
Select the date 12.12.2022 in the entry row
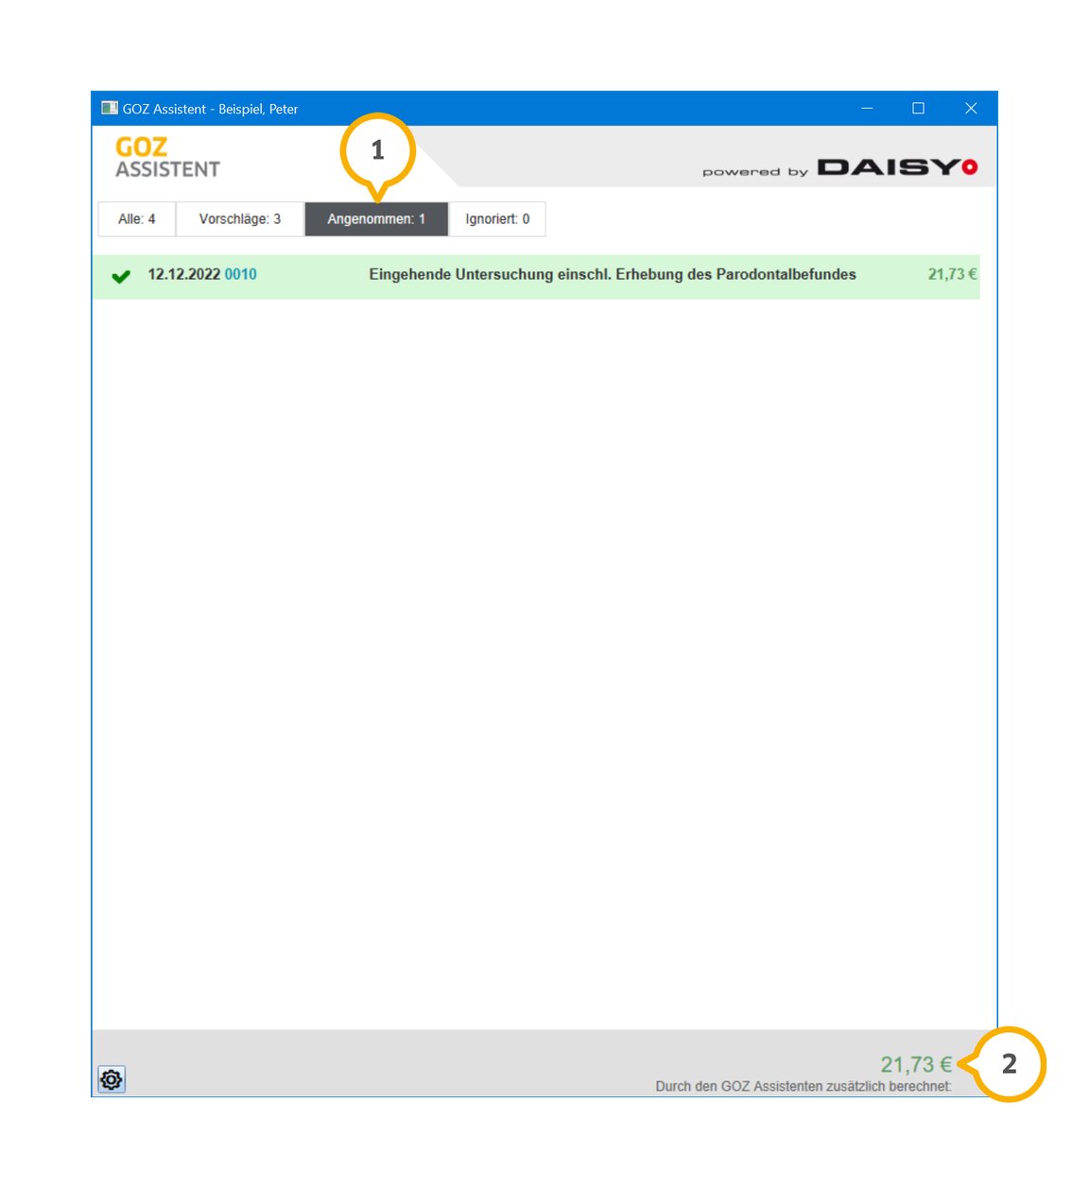point(183,274)
